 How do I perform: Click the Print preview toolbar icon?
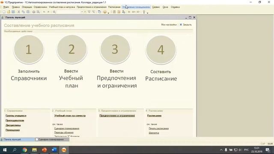(x=38, y=12)
